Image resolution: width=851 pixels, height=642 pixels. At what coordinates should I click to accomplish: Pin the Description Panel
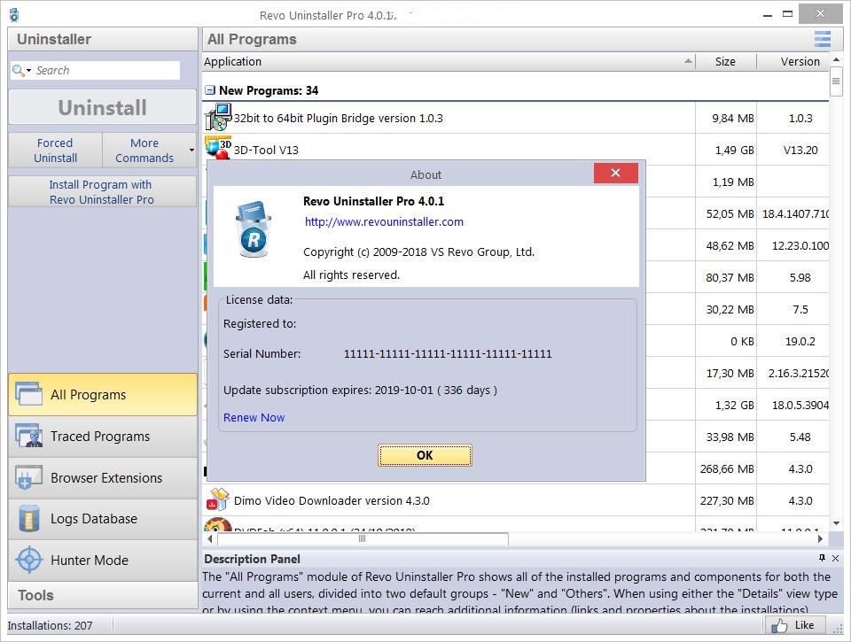(823, 558)
